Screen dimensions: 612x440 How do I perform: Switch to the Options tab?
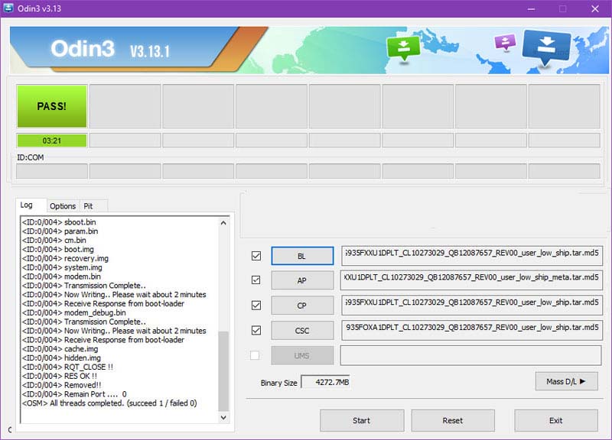click(63, 206)
